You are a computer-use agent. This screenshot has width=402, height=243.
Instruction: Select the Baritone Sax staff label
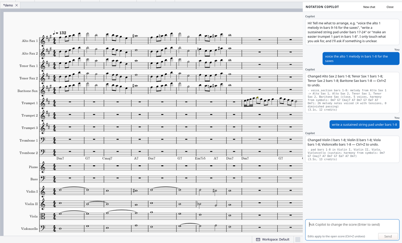pos(28,91)
